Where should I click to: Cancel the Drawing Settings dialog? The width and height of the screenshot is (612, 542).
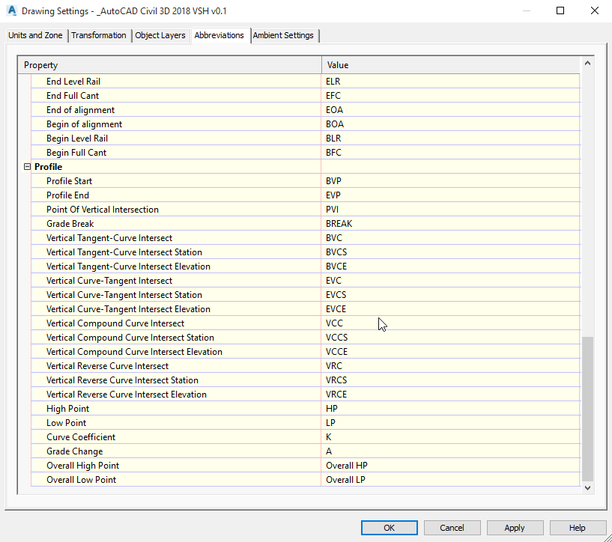point(452,527)
